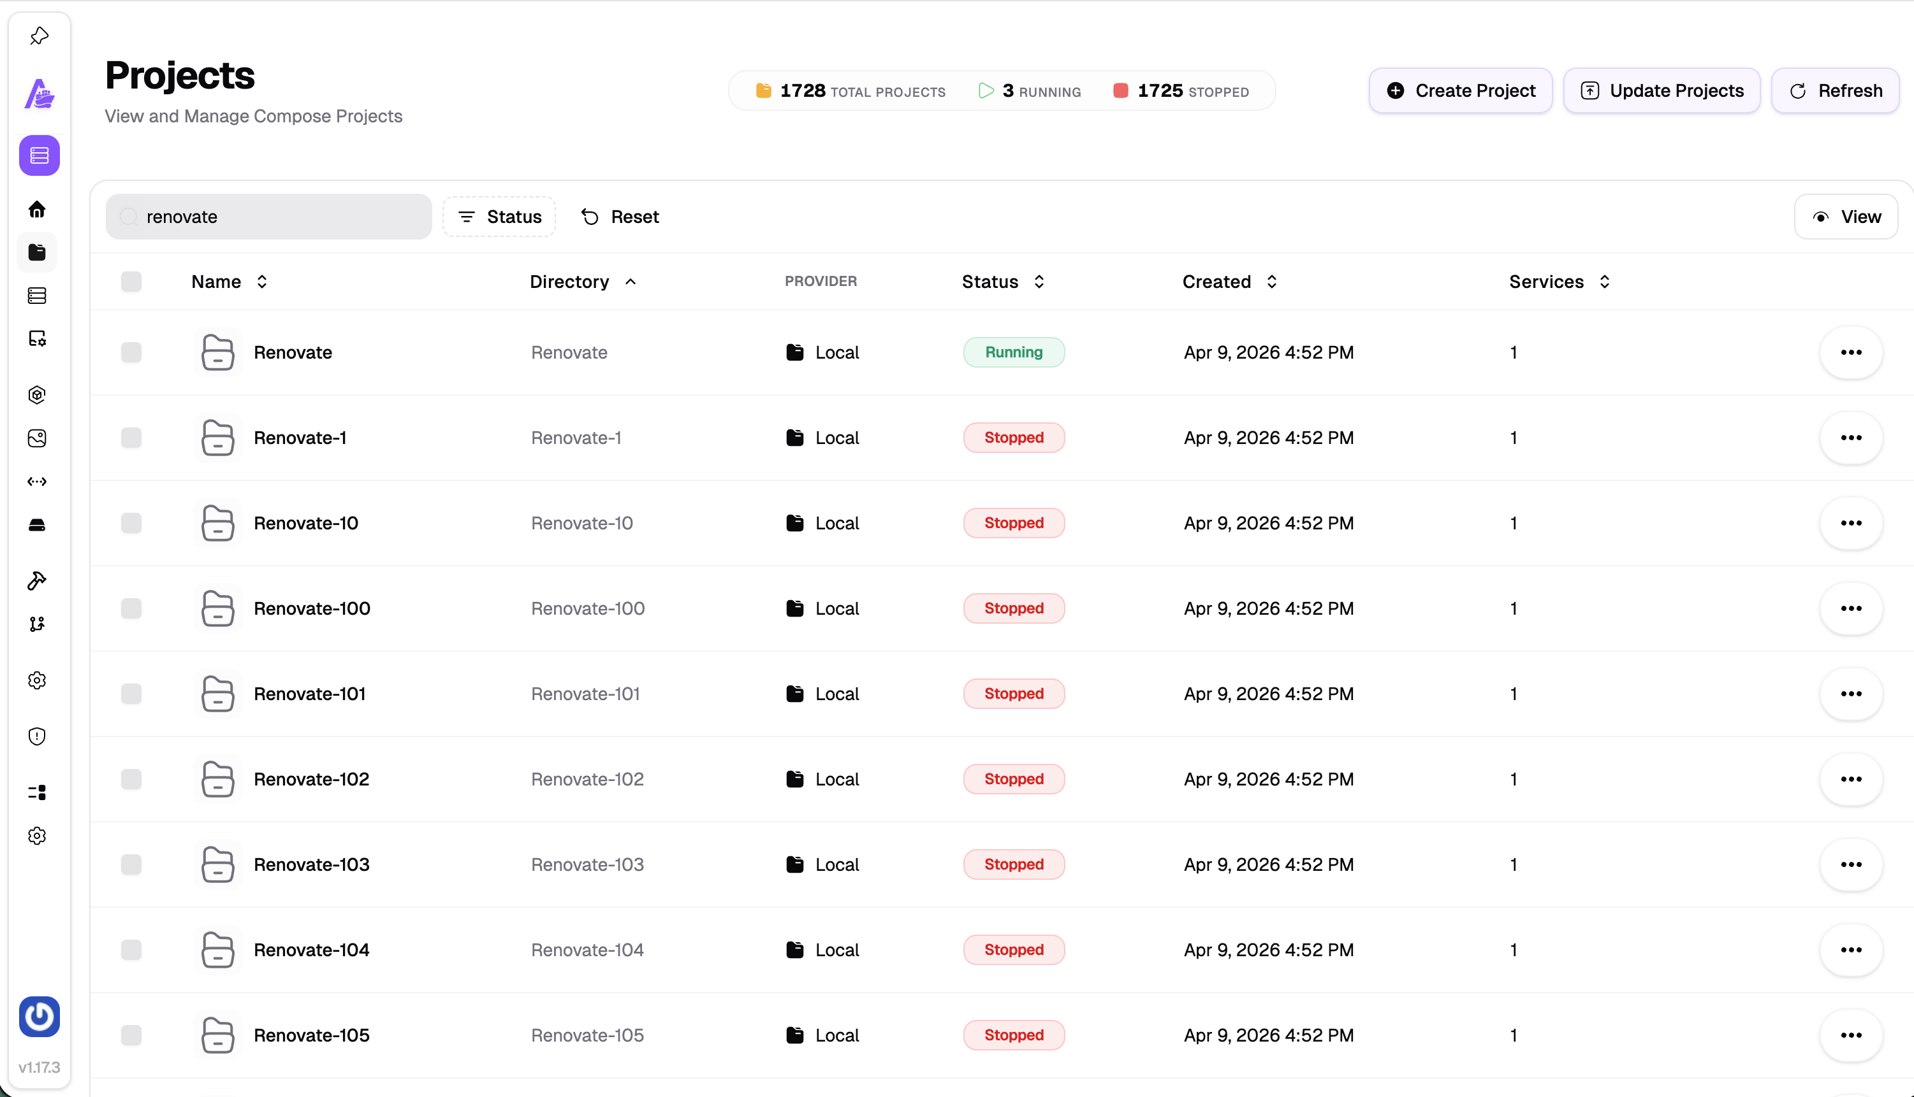Open the Status filter dropdown
This screenshot has height=1097, width=1914.
[x=499, y=216]
